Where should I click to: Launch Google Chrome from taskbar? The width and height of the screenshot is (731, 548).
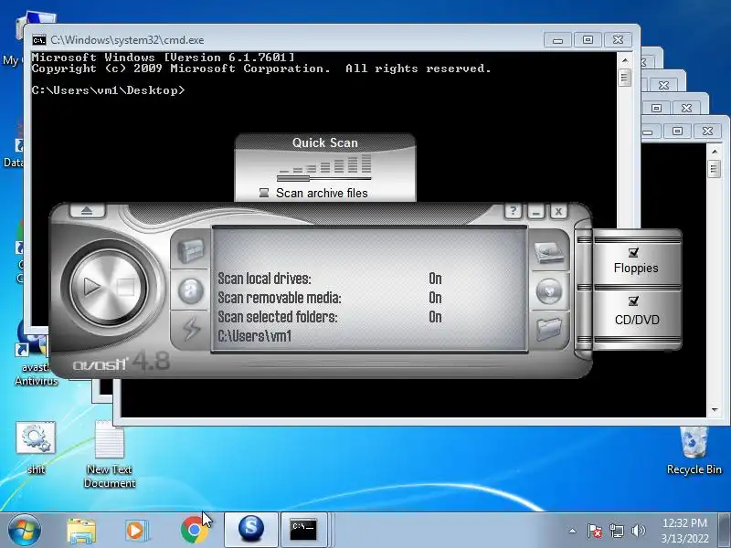point(195,531)
